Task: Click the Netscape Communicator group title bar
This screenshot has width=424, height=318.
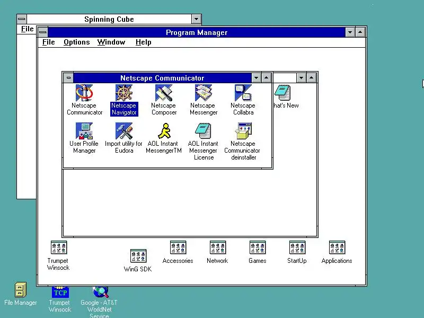Action: [162, 78]
